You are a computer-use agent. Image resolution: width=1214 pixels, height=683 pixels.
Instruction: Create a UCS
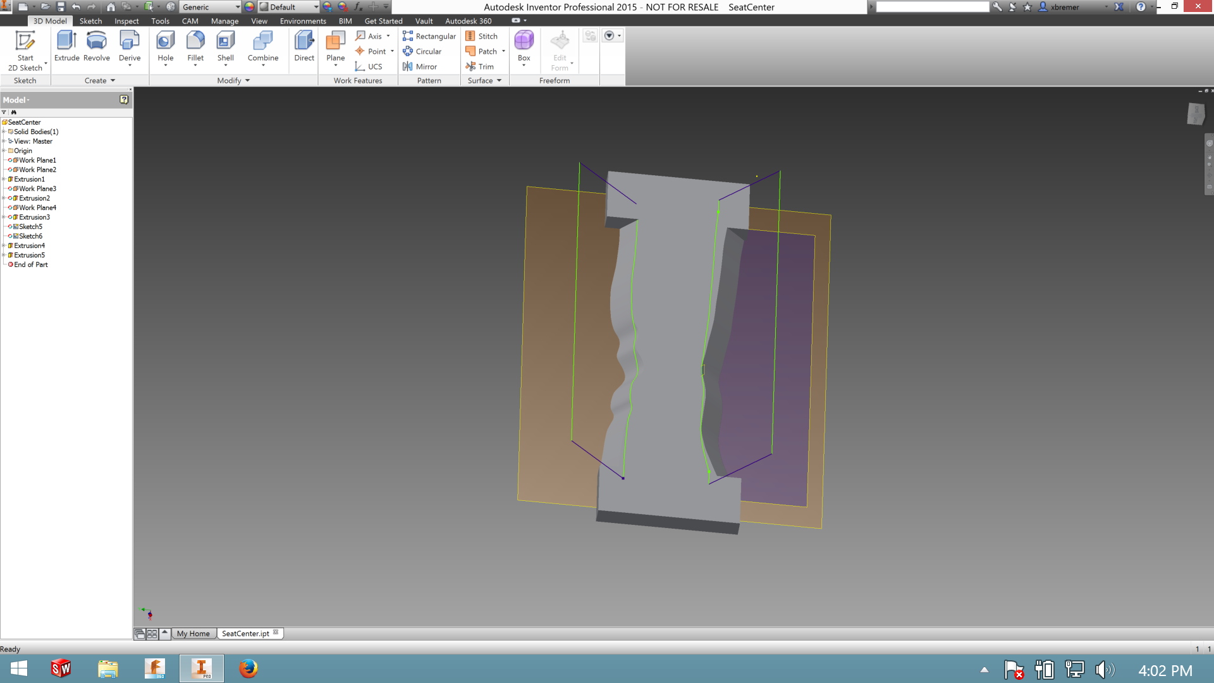(x=369, y=66)
